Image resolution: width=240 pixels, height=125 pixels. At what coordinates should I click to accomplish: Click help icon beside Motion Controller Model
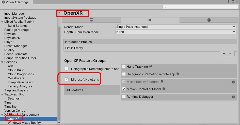[x=164, y=89]
